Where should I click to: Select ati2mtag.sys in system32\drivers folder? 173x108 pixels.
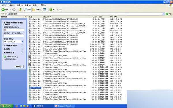pyautogui.click(x=36, y=47)
